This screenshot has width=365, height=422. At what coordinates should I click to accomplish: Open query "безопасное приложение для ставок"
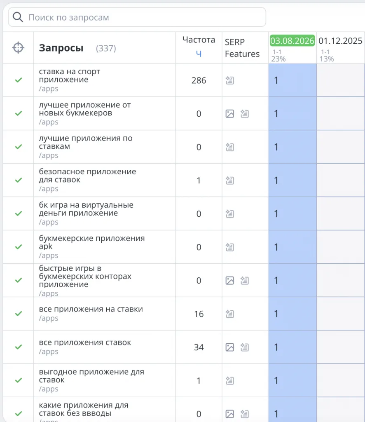tap(87, 176)
